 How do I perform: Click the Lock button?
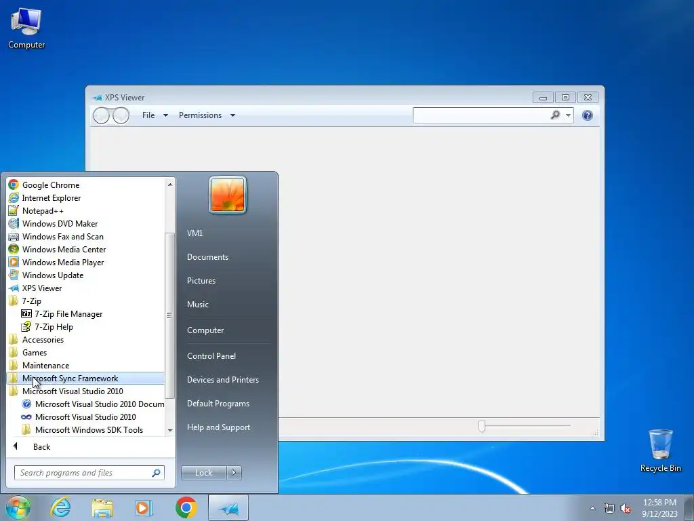coord(203,473)
